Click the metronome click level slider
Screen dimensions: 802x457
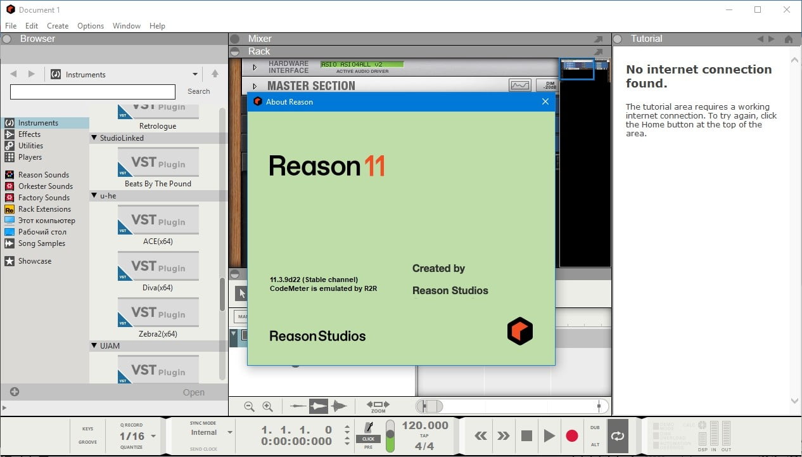390,435
